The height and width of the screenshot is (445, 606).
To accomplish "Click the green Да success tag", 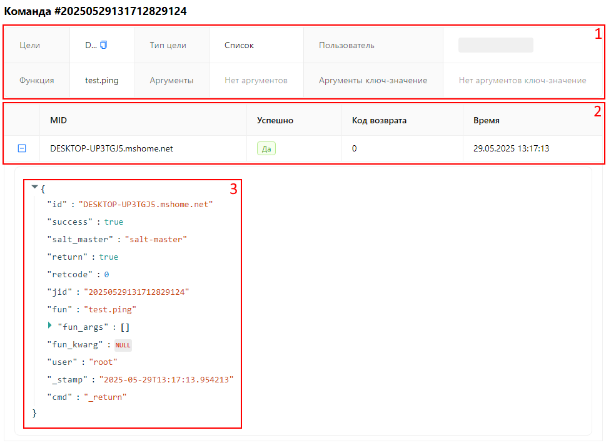I will [x=266, y=148].
